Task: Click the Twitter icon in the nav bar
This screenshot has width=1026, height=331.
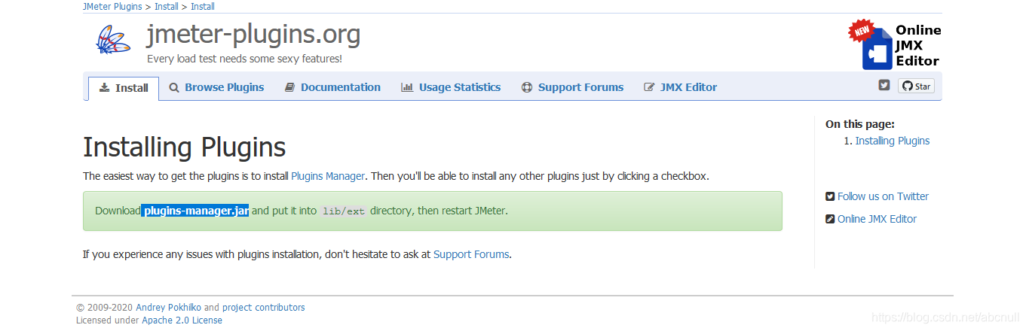Action: (x=884, y=85)
